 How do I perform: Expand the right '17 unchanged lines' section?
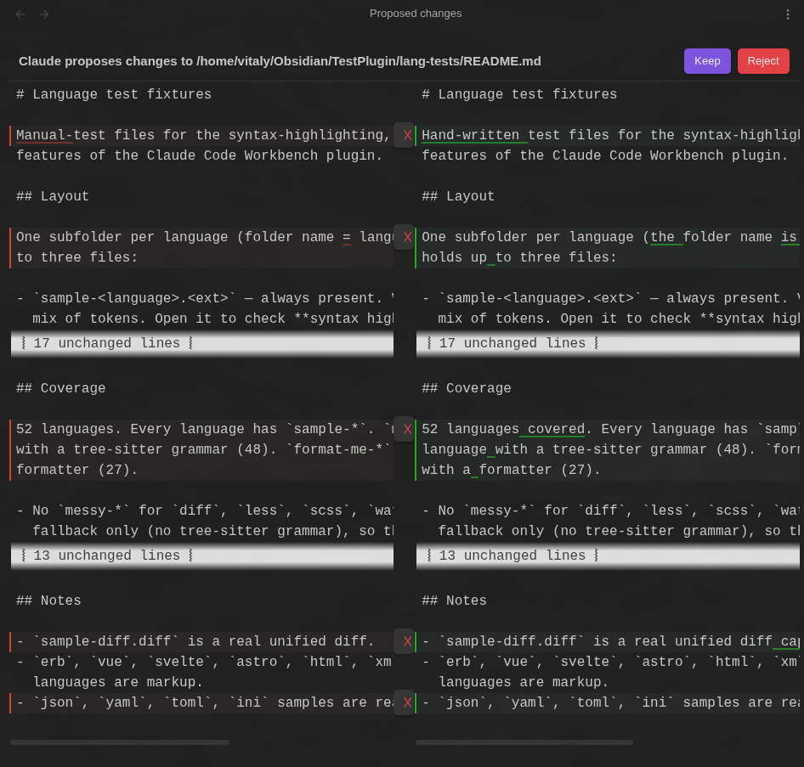(x=608, y=343)
